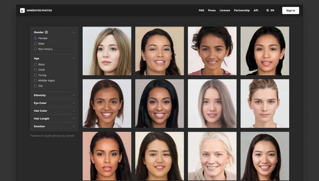
Task: Expand the Hair Length filter
Action: (54, 119)
